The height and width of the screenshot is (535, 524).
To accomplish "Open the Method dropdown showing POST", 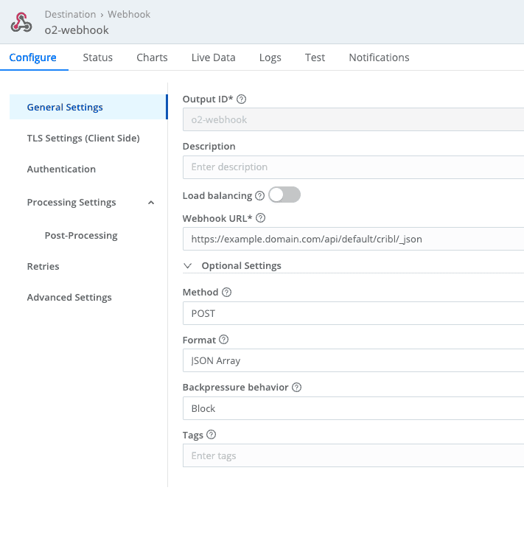I will (x=354, y=313).
